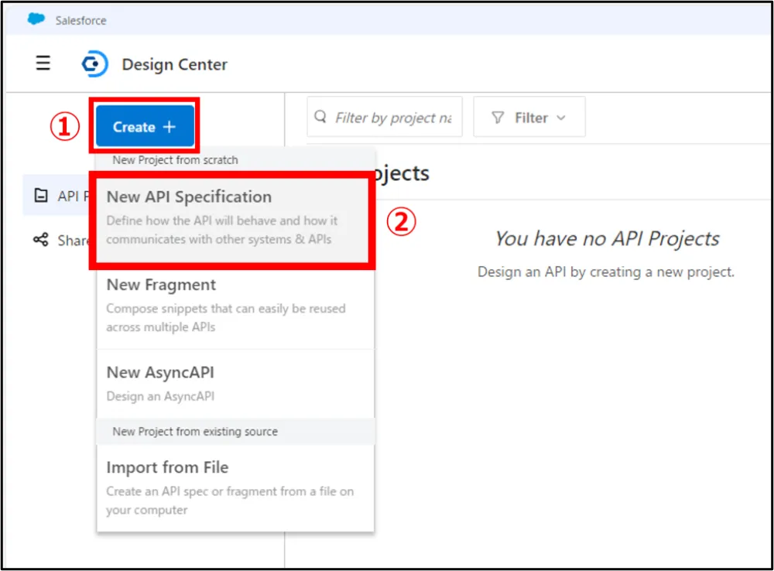Click 'Design an API by creating a new project.' text
The height and width of the screenshot is (571, 774).
click(606, 272)
